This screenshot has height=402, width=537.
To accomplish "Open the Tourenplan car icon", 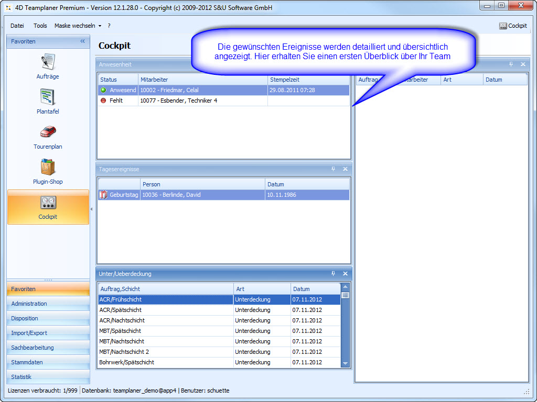I will pos(48,132).
